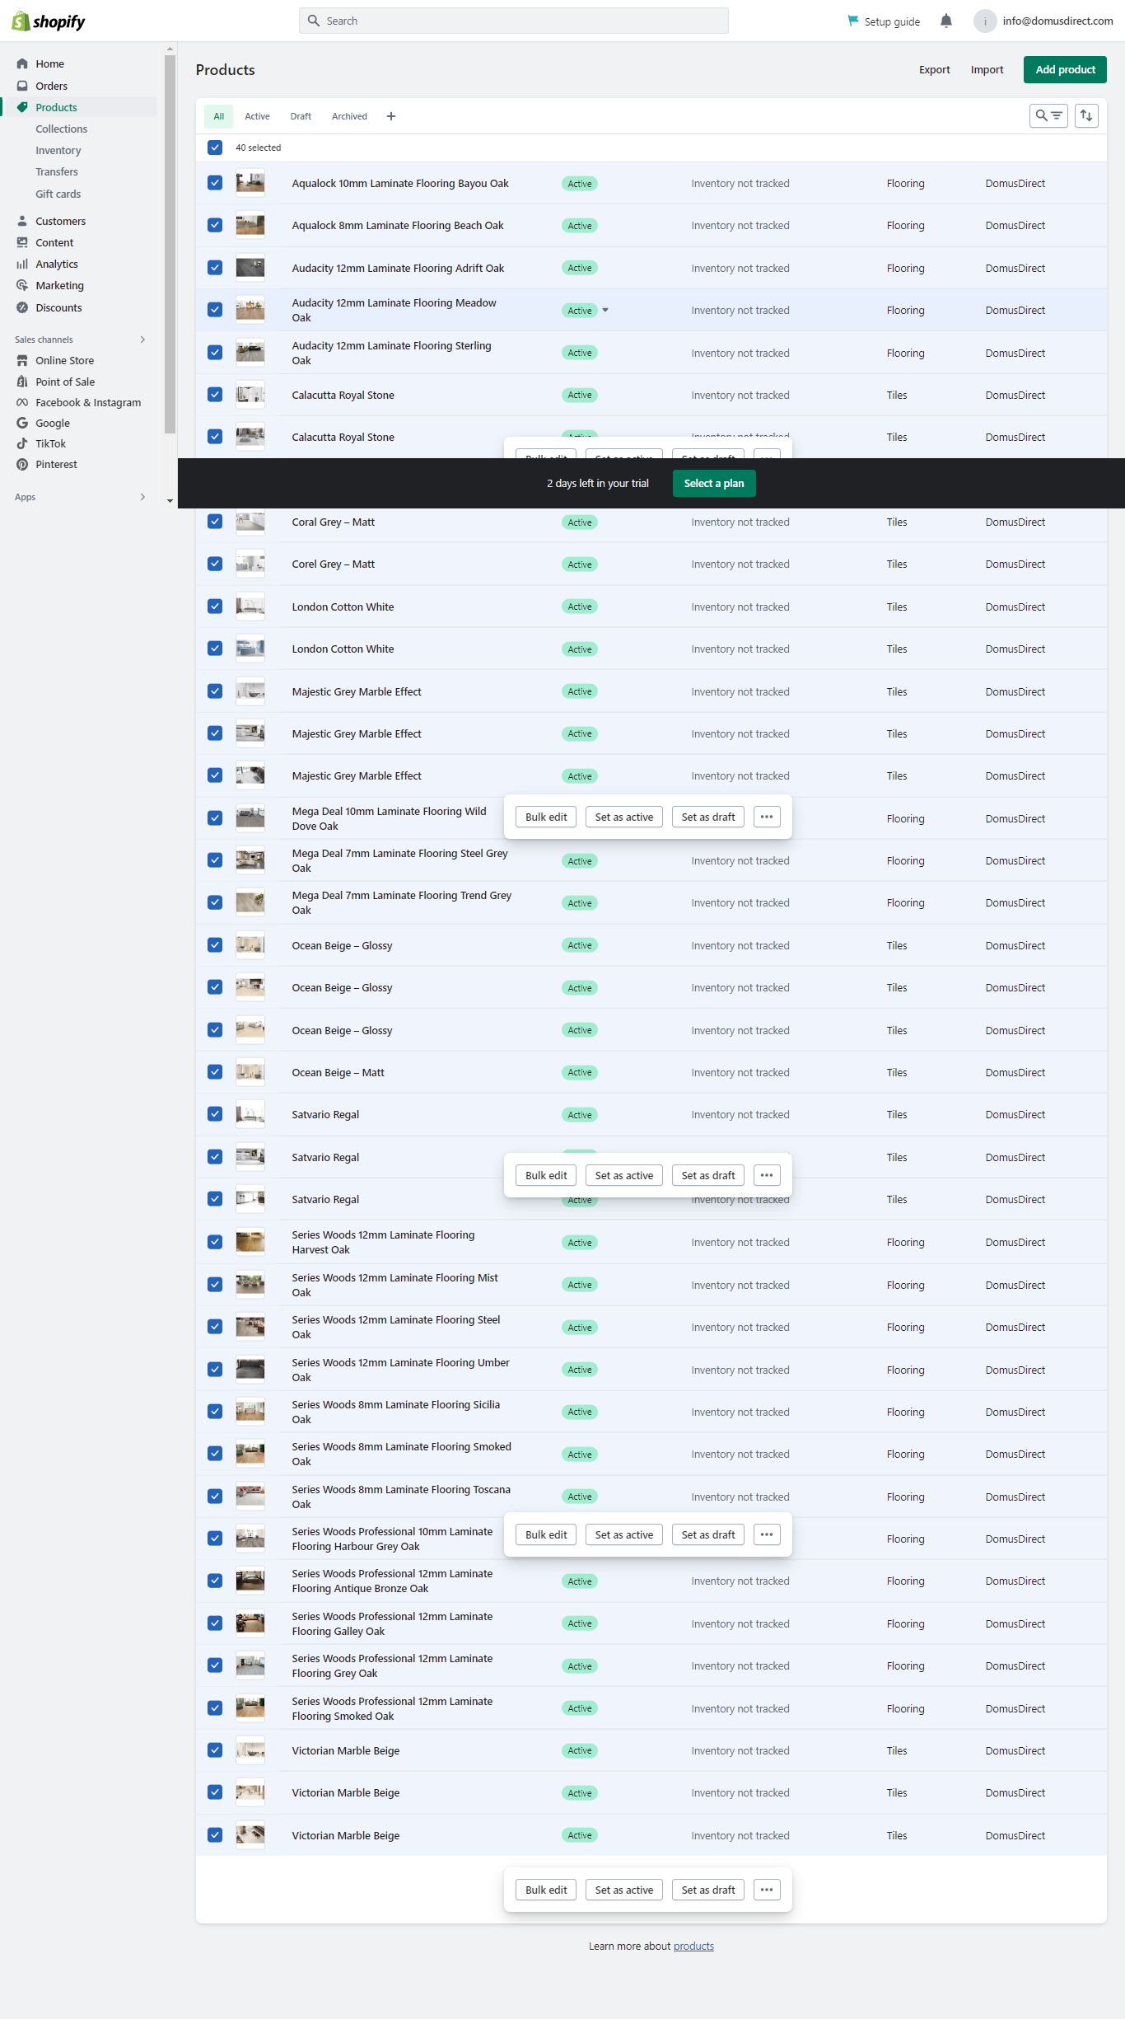Open Discounts from the sidebar
The image size is (1125, 2019).
pyautogui.click(x=58, y=308)
